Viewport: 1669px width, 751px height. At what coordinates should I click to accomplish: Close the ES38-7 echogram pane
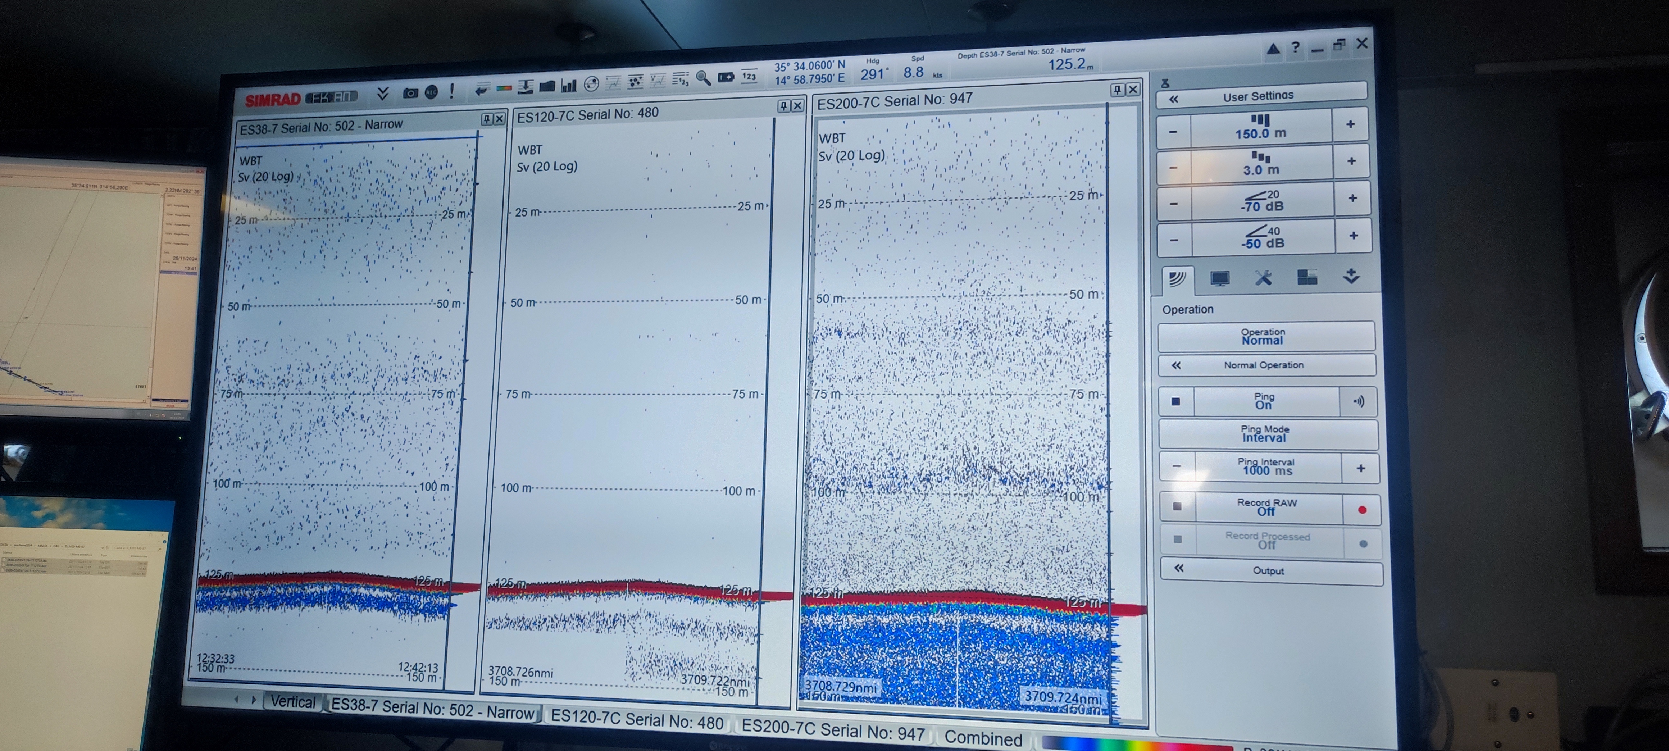(500, 119)
